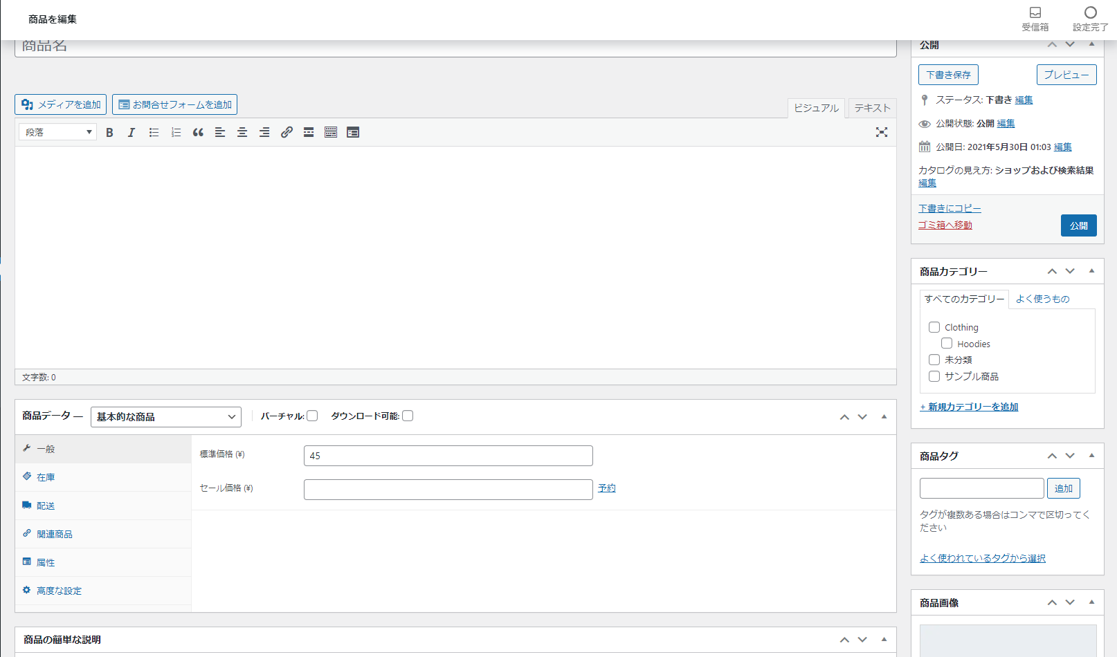1117x657 pixels.
Task: Move 商品データ panel up
Action: pyautogui.click(x=844, y=417)
